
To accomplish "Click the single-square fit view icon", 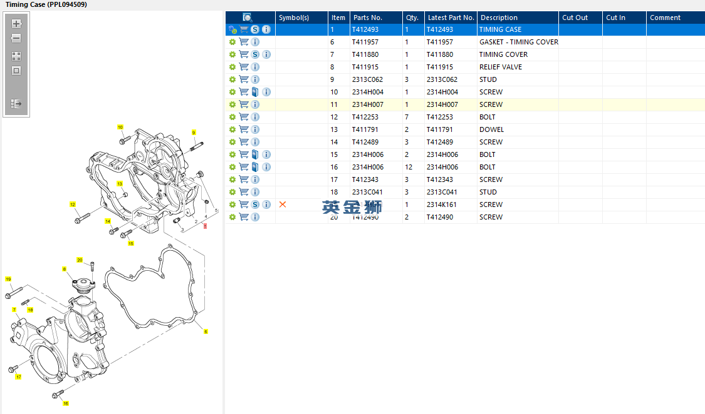I will point(16,71).
